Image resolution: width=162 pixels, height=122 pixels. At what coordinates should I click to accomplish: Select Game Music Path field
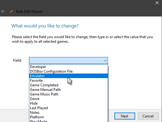(68, 94)
